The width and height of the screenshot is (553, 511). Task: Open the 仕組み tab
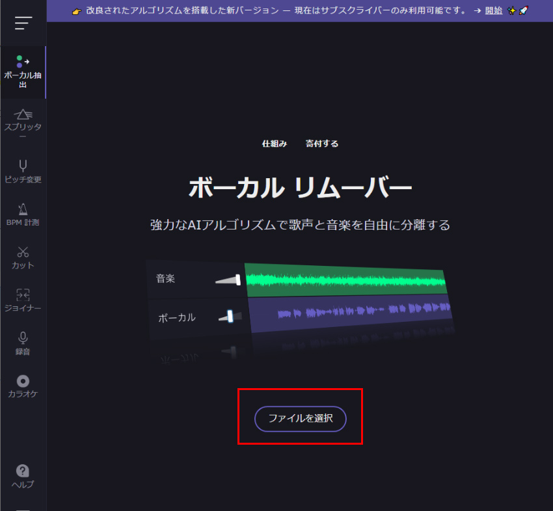tap(274, 144)
